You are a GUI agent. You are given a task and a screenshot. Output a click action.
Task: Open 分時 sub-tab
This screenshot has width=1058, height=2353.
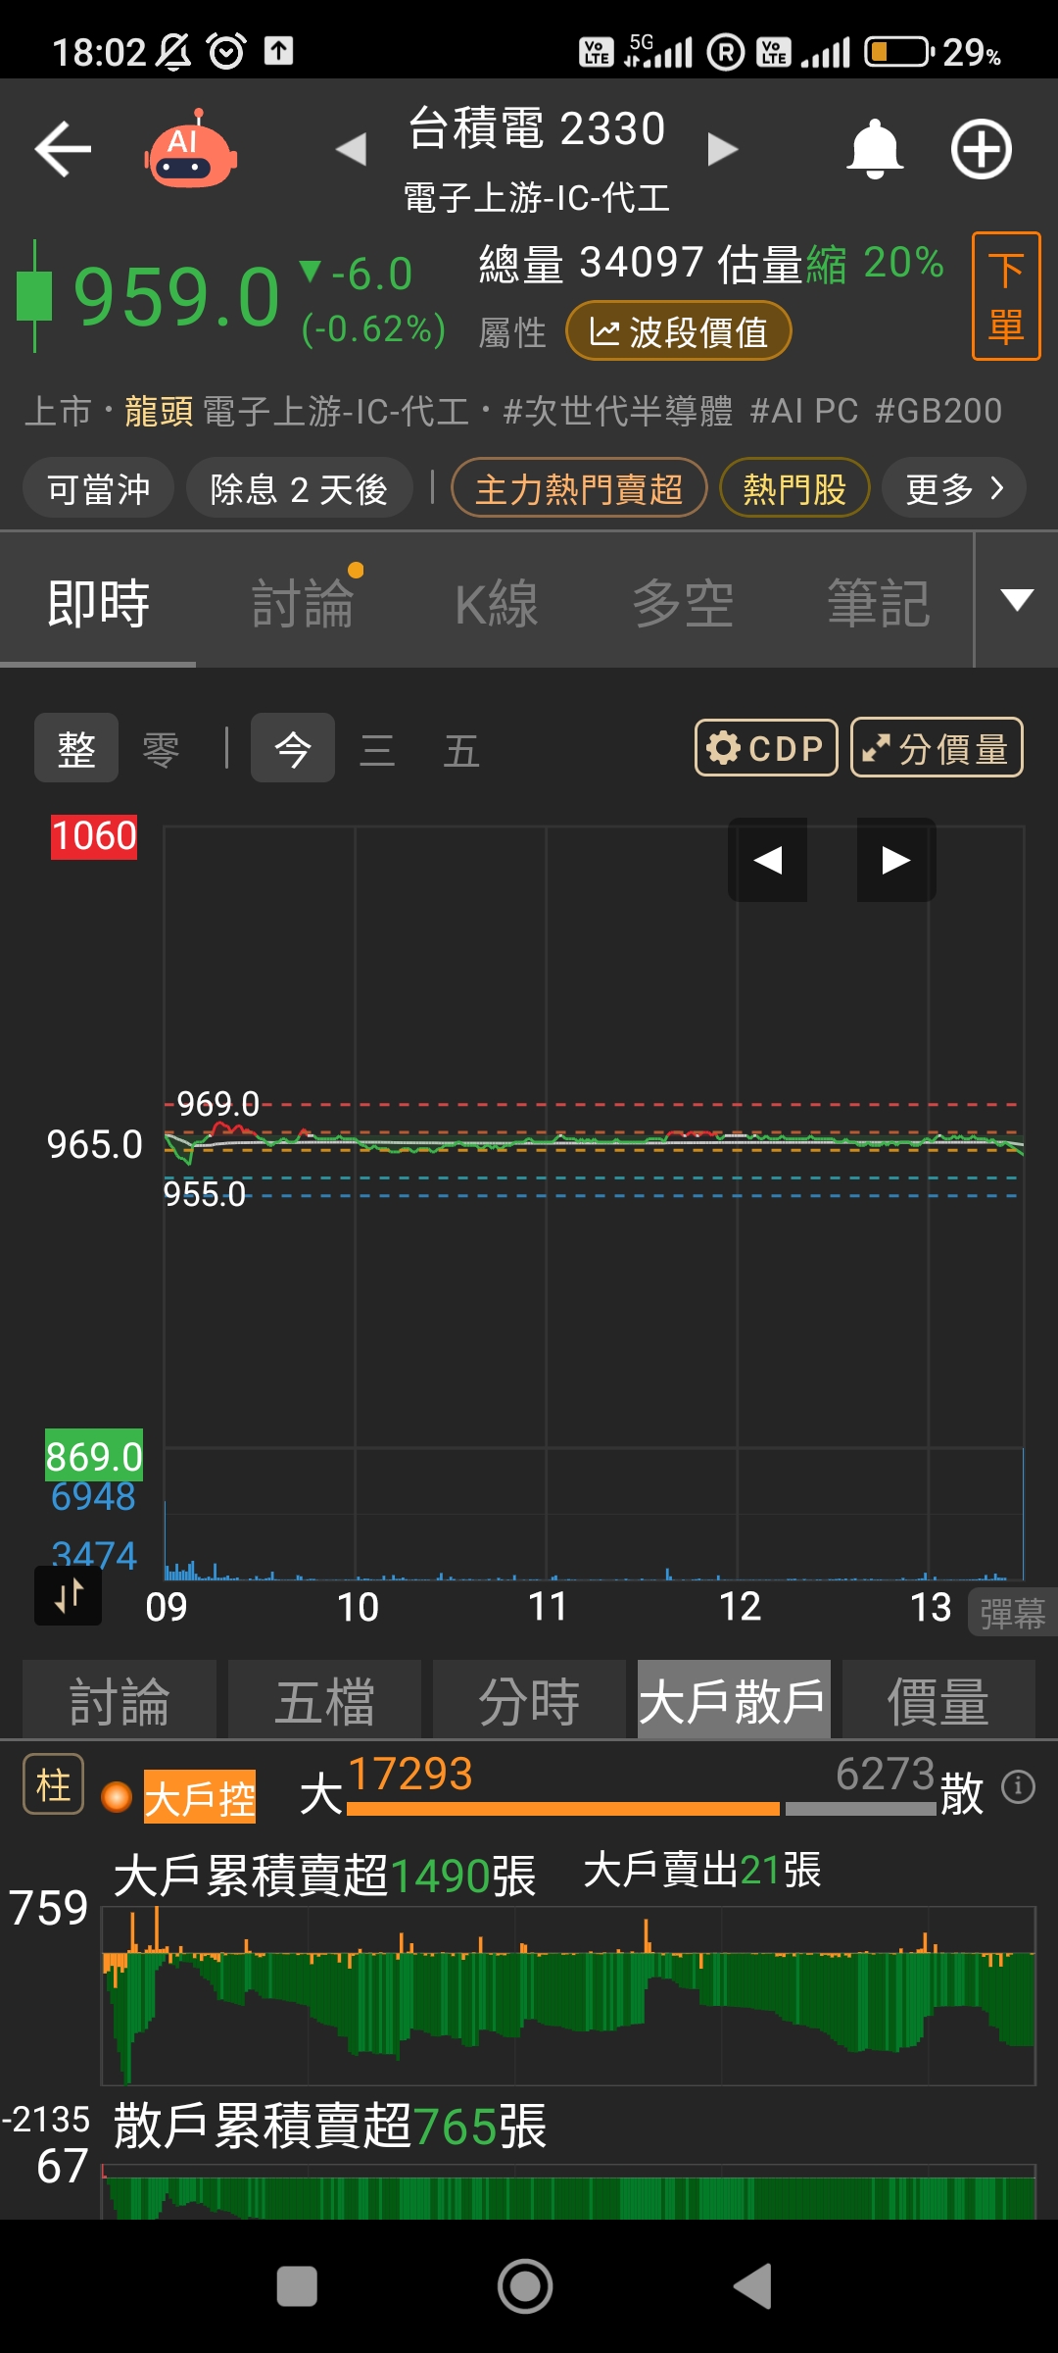tap(529, 1700)
